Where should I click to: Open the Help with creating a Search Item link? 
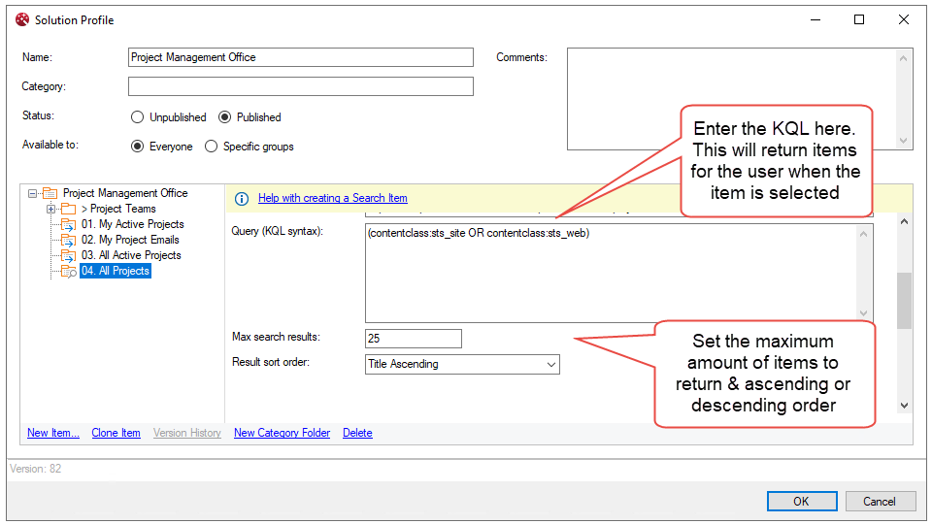click(332, 198)
